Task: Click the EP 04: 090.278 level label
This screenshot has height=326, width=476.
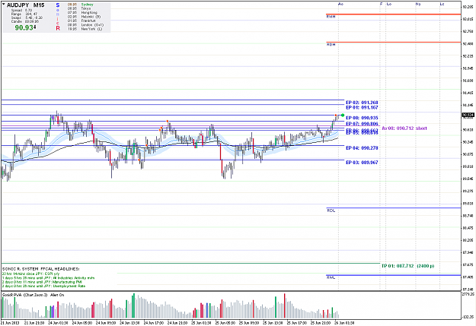Action: (362, 148)
